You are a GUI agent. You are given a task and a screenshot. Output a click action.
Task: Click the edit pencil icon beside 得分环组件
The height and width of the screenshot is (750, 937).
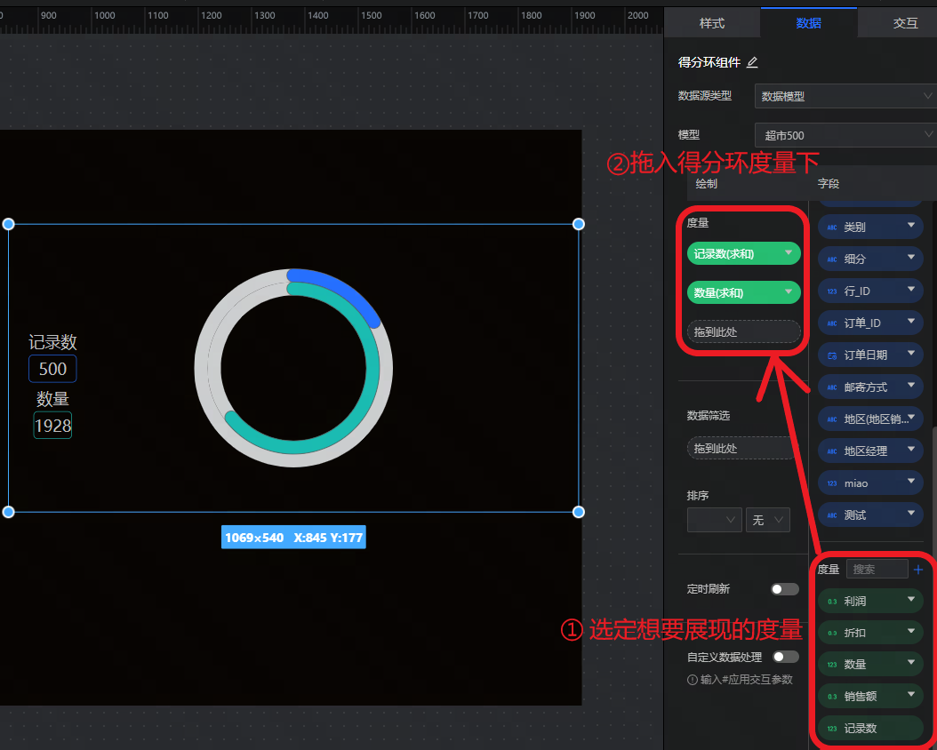coord(752,62)
